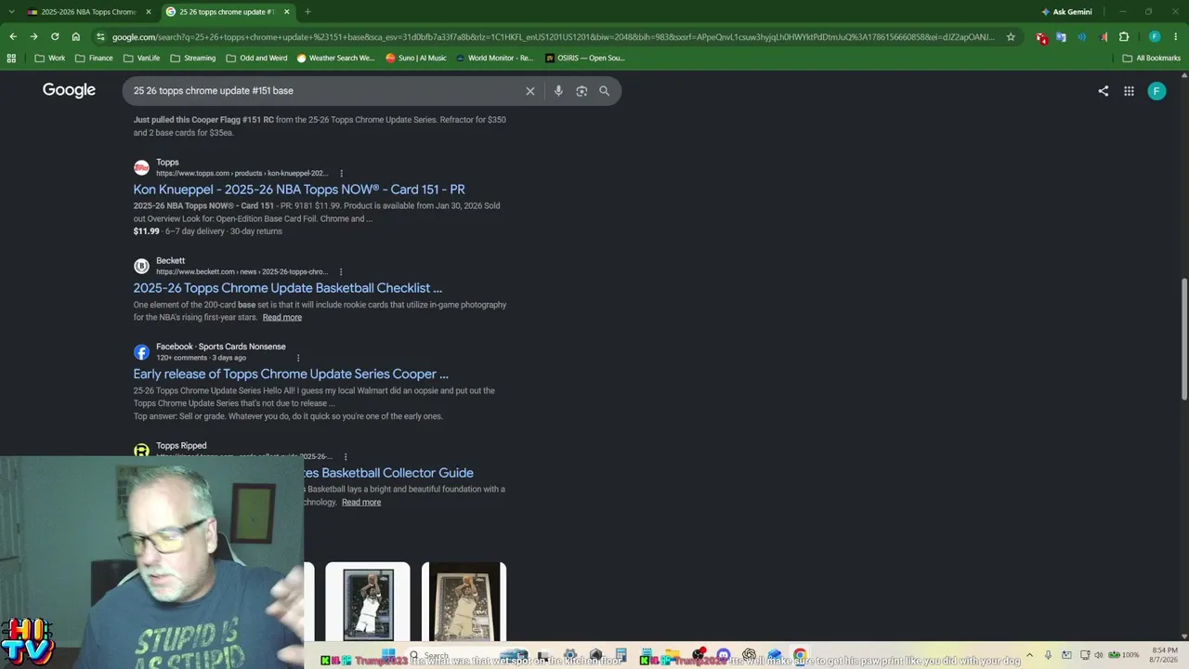The image size is (1189, 669).
Task: Open the VanLife bookmarks folder
Action: coord(140,58)
